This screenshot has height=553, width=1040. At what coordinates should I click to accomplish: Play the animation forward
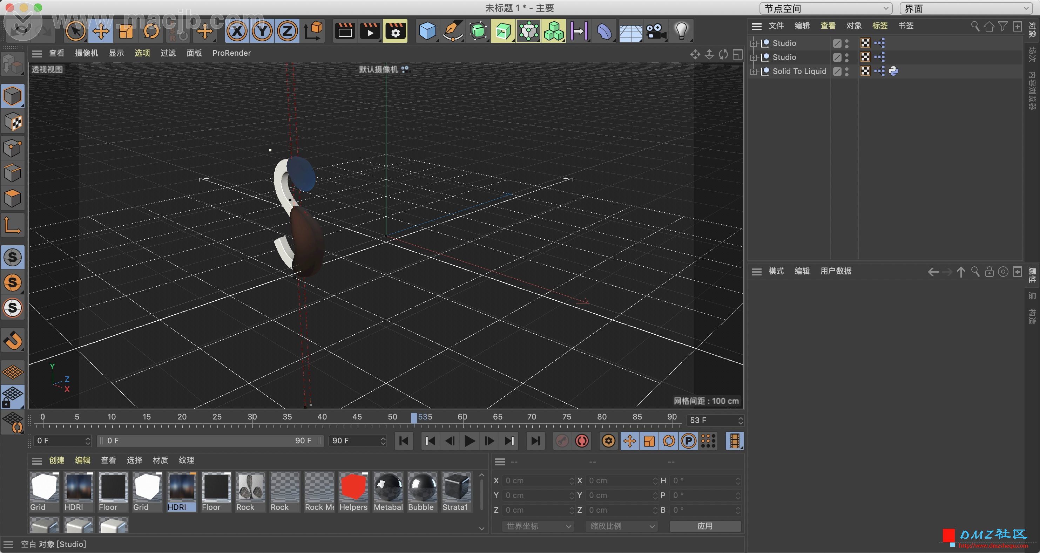tap(469, 441)
